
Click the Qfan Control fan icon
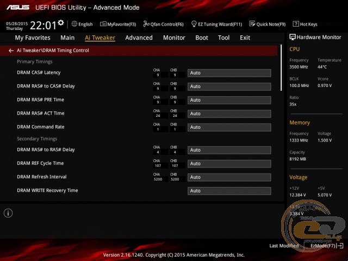pos(146,24)
